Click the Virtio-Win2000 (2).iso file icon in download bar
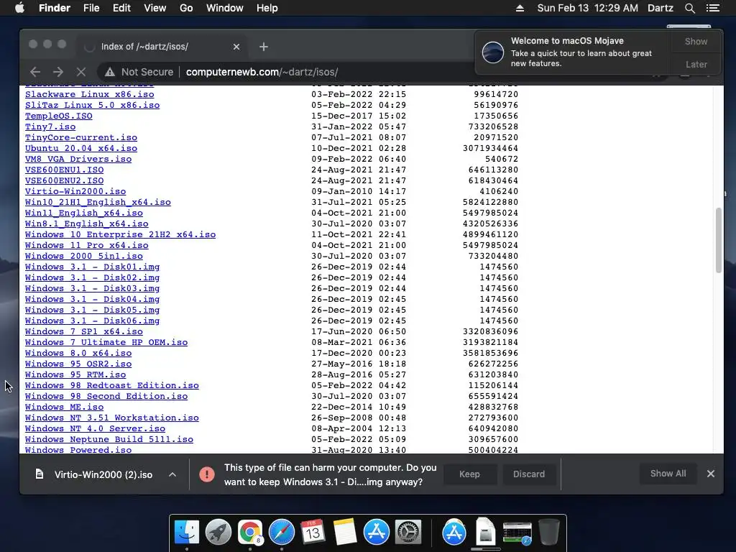This screenshot has width=736, height=552. point(40,474)
